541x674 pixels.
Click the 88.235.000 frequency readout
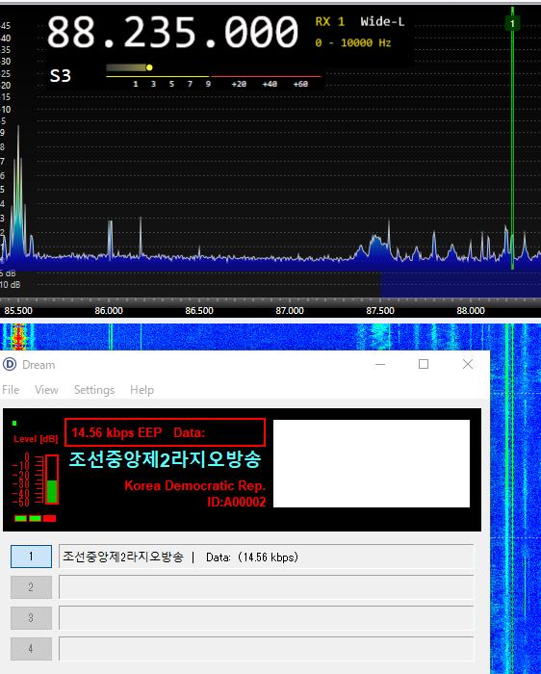(x=172, y=32)
